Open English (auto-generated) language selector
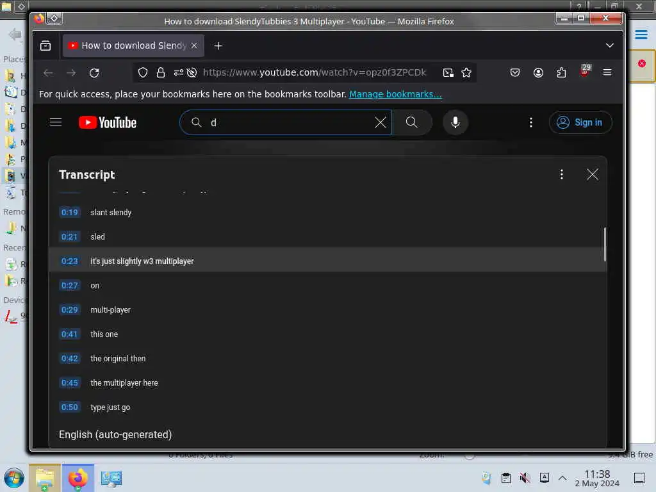656x492 pixels. [115, 435]
